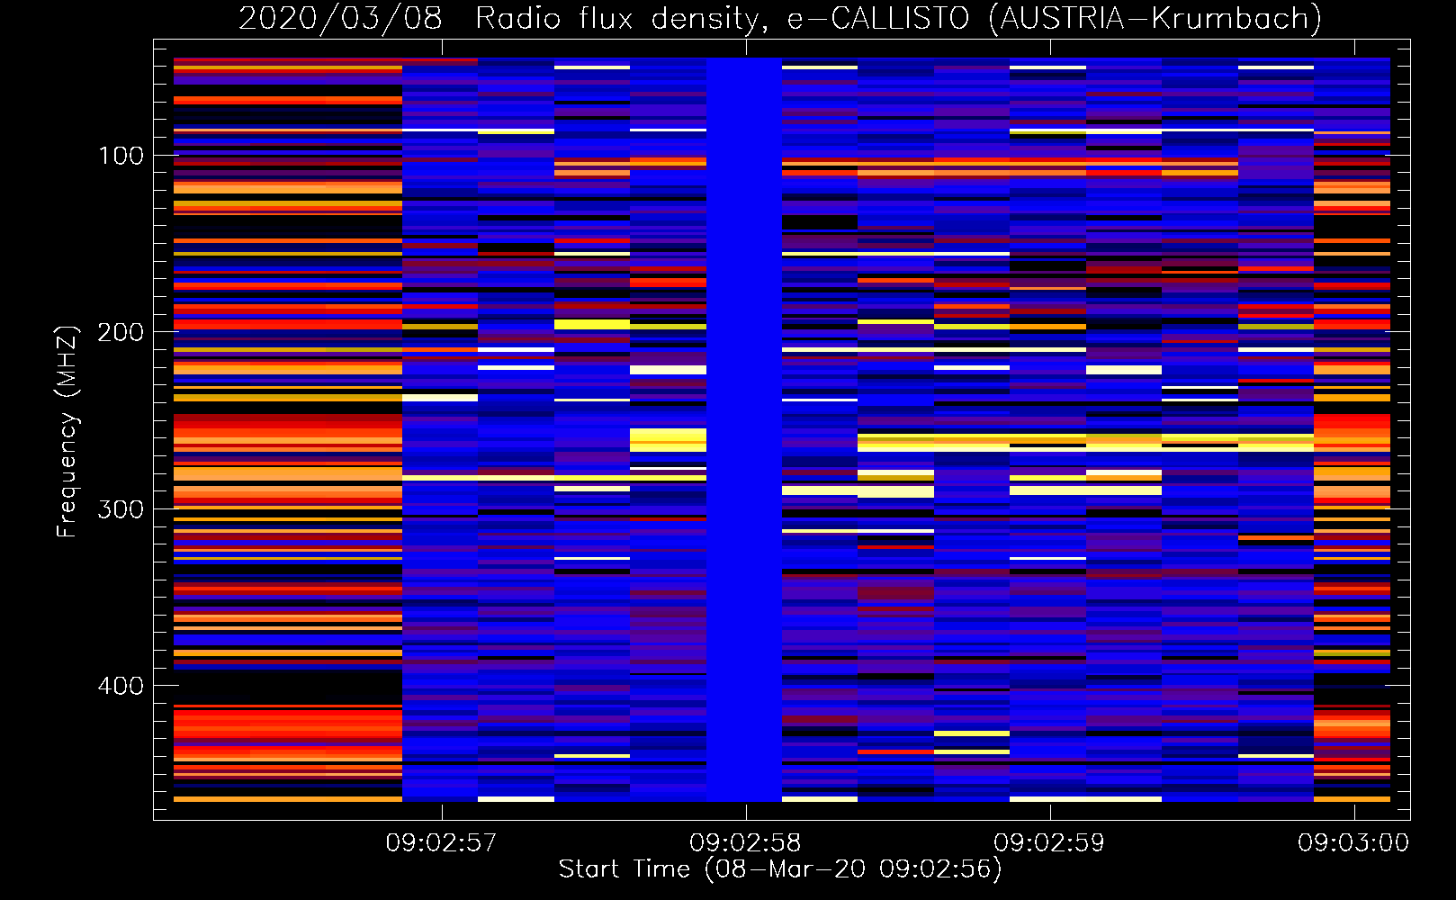Click the 09:02:59 time tick label
Image resolution: width=1456 pixels, height=900 pixels.
(x=1049, y=843)
